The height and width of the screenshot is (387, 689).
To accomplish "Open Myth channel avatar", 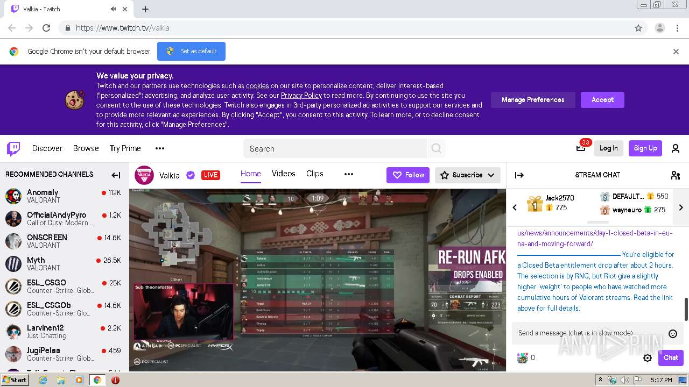I will (13, 264).
